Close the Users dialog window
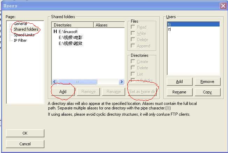This screenshot has height=153, width=228. 223,6
